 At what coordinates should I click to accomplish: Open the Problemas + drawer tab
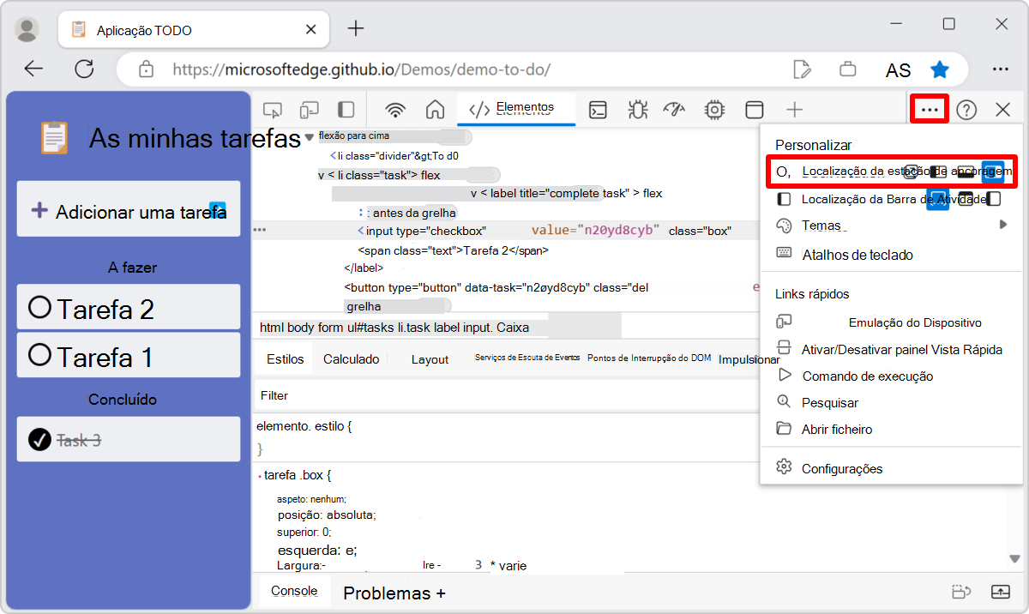pyautogui.click(x=394, y=593)
